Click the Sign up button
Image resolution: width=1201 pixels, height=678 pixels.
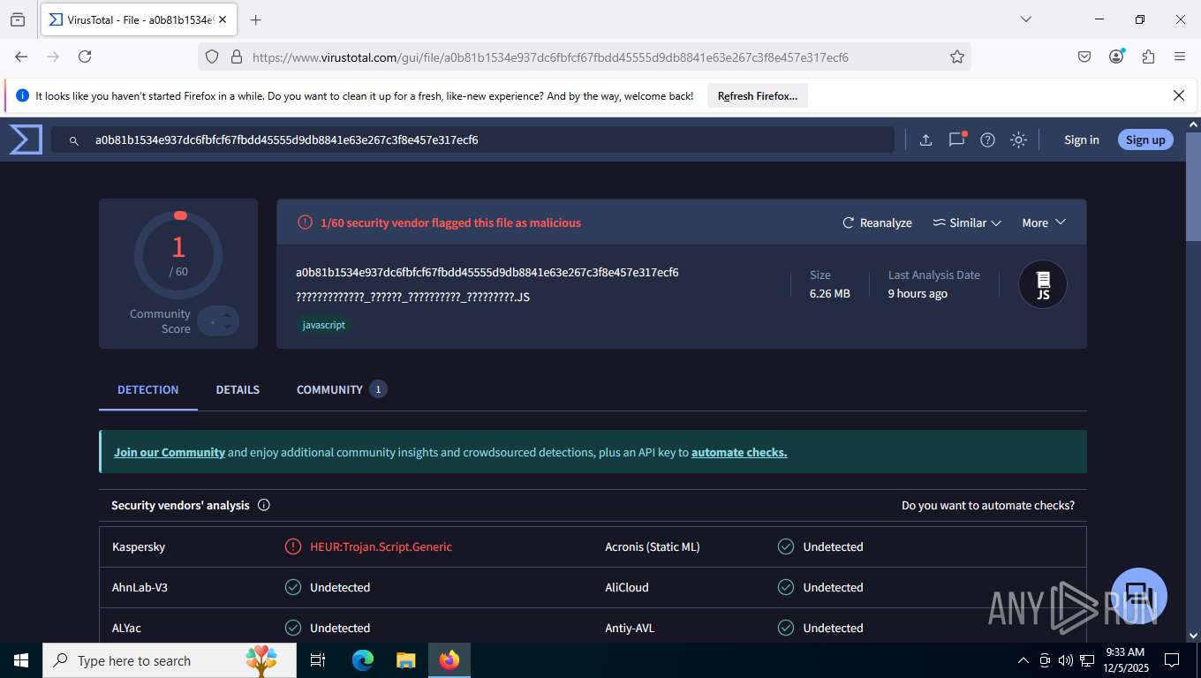[1145, 139]
